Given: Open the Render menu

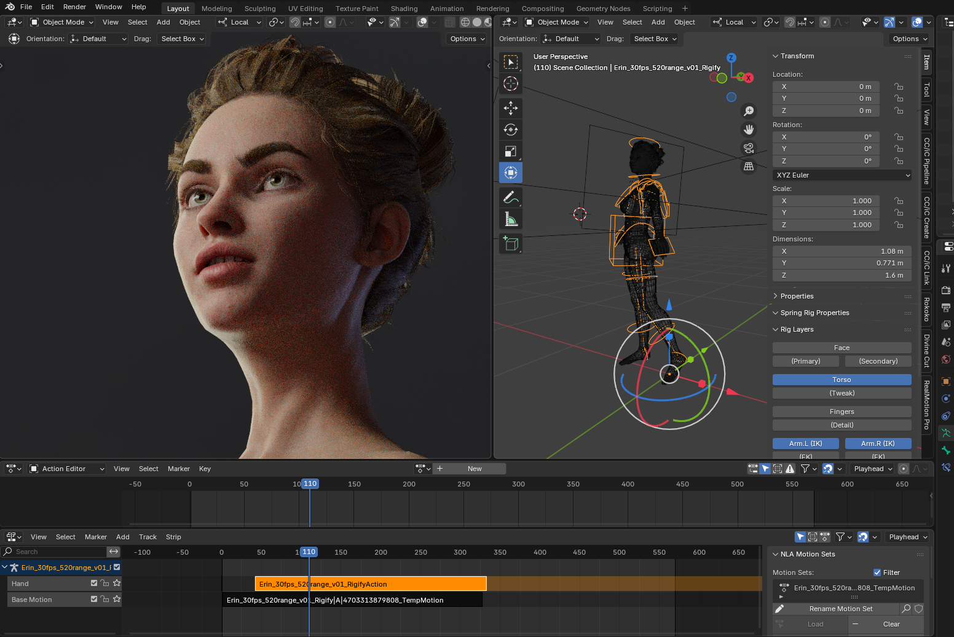Looking at the screenshot, I should coord(74,7).
